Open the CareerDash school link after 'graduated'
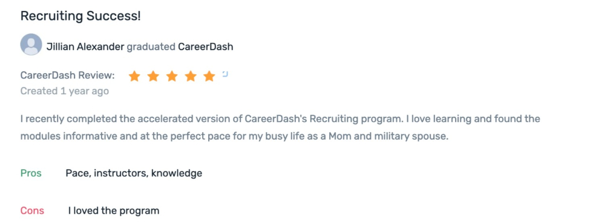The height and width of the screenshot is (224, 605). (x=205, y=47)
